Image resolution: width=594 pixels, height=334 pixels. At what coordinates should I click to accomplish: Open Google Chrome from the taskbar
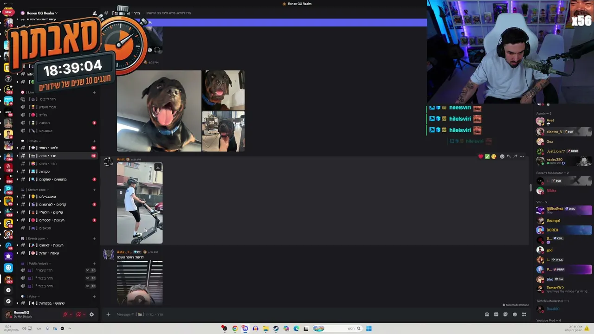coord(235,328)
